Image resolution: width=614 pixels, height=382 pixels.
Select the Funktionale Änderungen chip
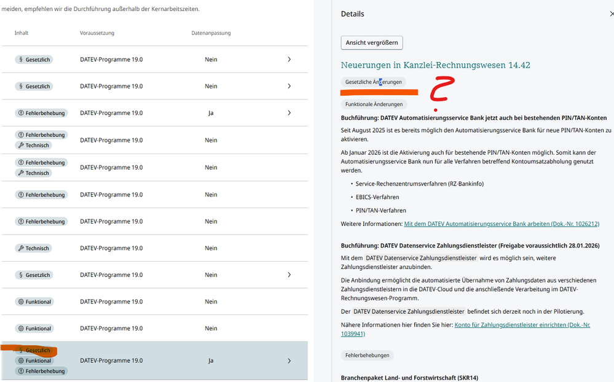[374, 104]
